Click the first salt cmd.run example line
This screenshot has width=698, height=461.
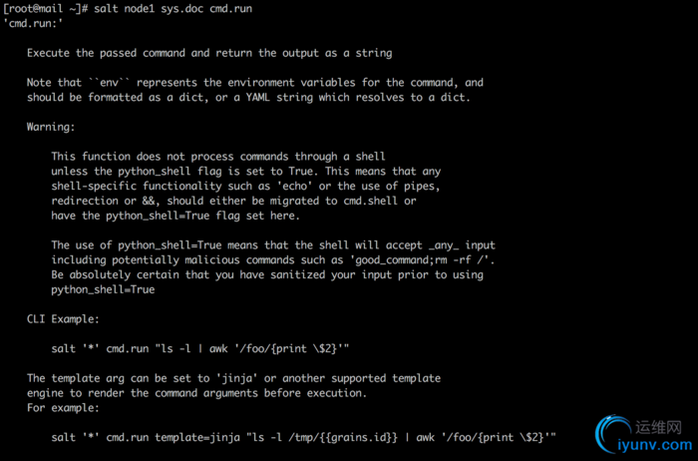(x=199, y=349)
